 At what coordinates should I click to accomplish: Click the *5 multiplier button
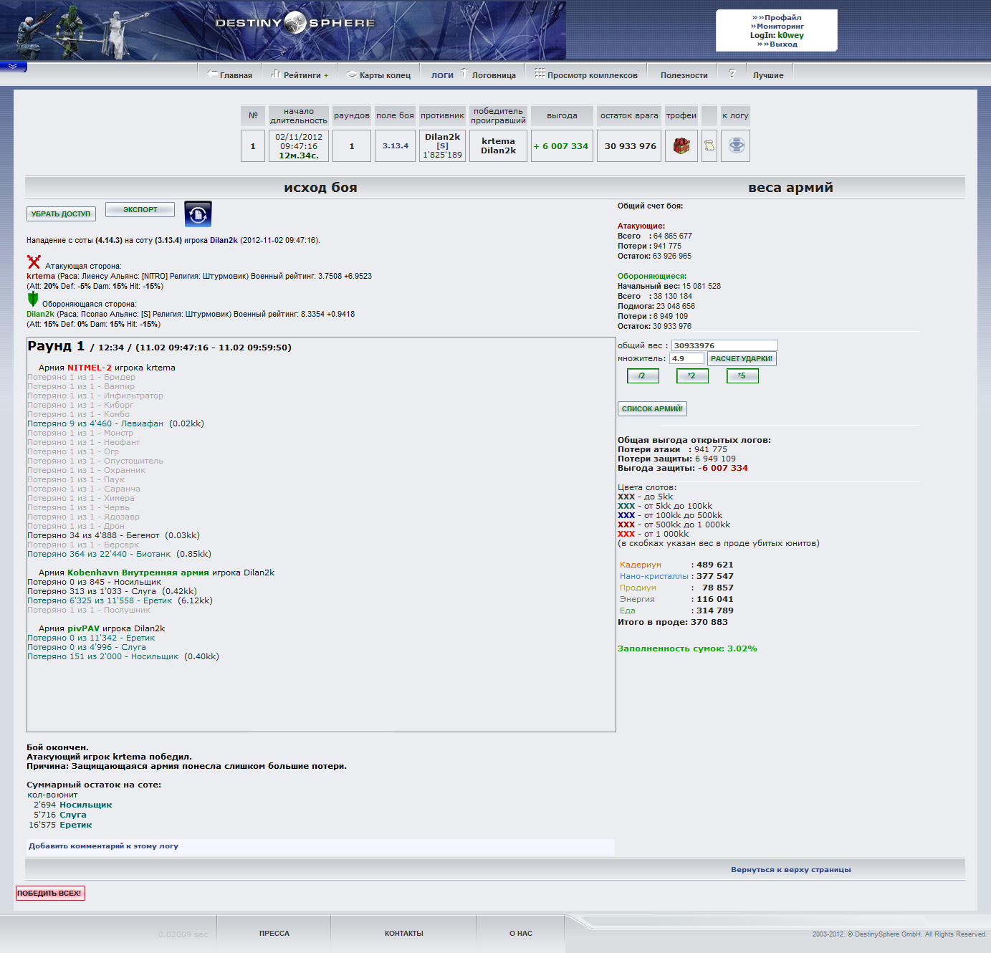[x=742, y=375]
